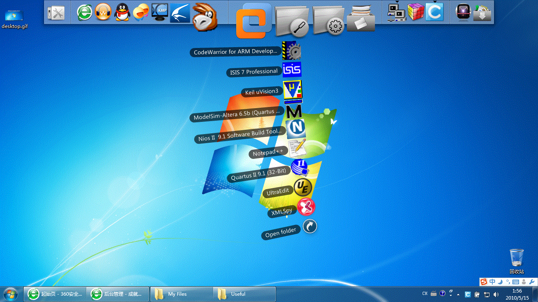The height and width of the screenshot is (302, 538).
Task: Choose the Open folder entry in the stack
Action: click(x=310, y=226)
